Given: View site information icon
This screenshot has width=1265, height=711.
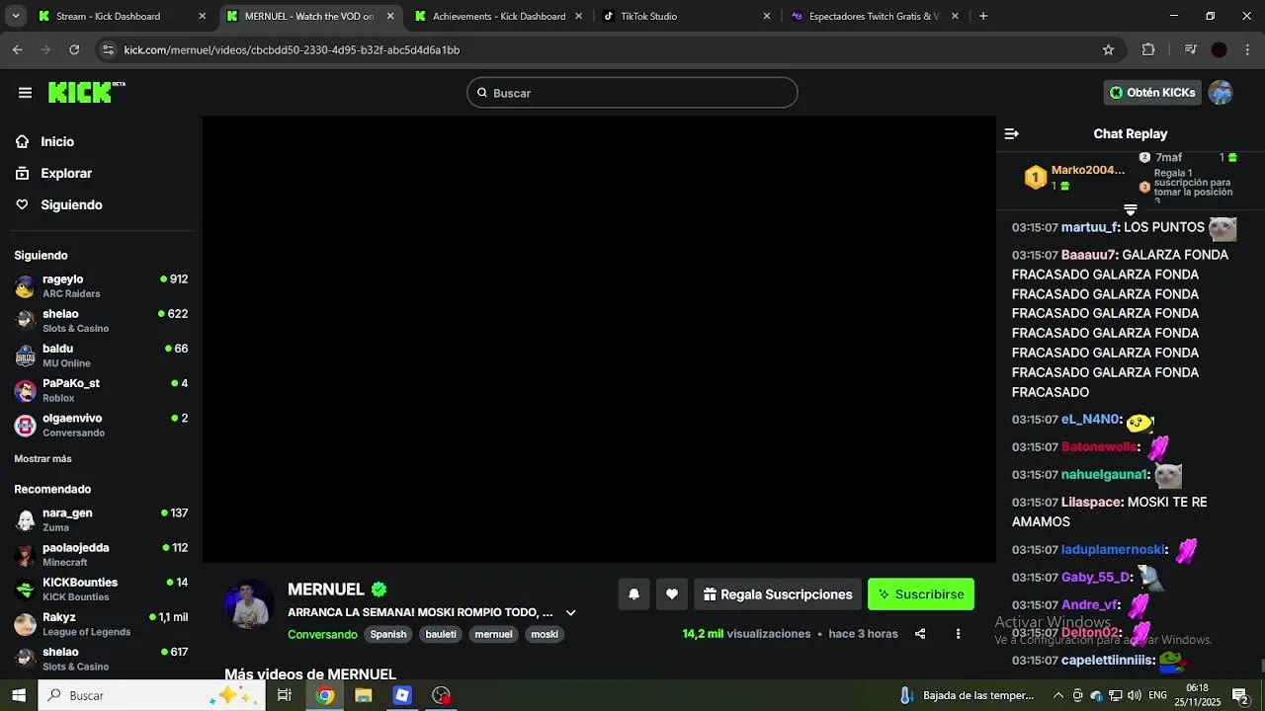Looking at the screenshot, I should coord(109,49).
